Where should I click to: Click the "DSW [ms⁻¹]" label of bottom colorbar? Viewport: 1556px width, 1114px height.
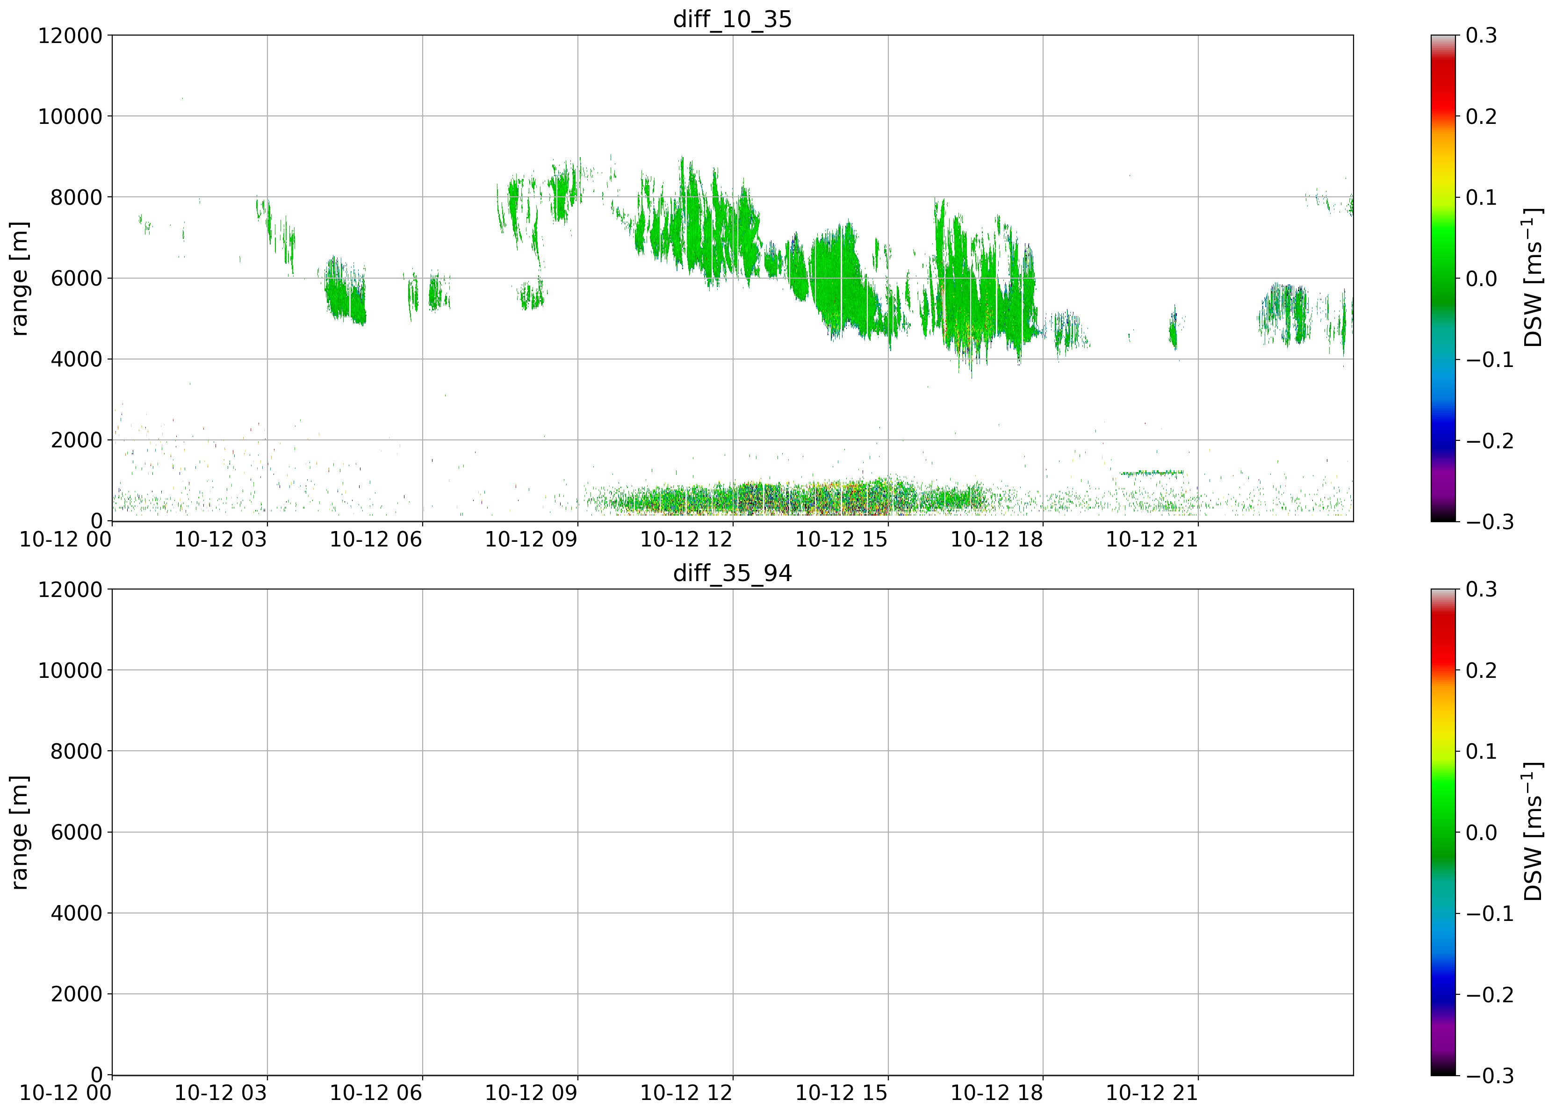pyautogui.click(x=1533, y=832)
